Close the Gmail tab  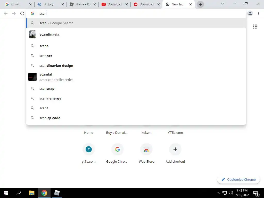click(30, 5)
